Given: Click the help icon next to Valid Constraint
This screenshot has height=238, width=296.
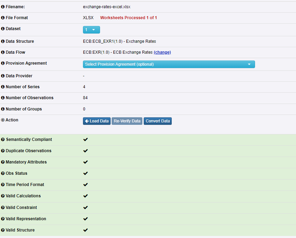Looking at the screenshot, I should [3, 208].
